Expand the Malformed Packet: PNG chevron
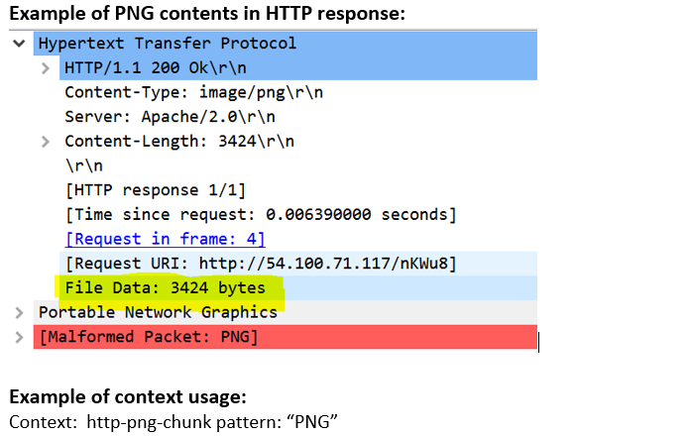 tap(19, 338)
